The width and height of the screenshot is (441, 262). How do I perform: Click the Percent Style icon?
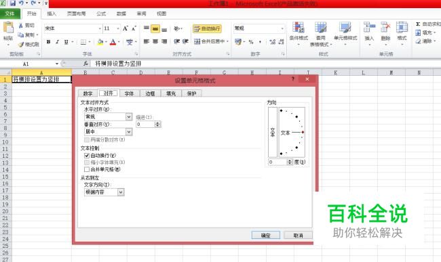click(x=251, y=42)
